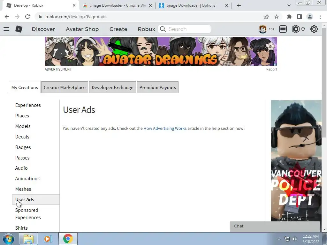Open the volume speaker tray icon
The height and width of the screenshot is (245, 327).
[x=294, y=239]
